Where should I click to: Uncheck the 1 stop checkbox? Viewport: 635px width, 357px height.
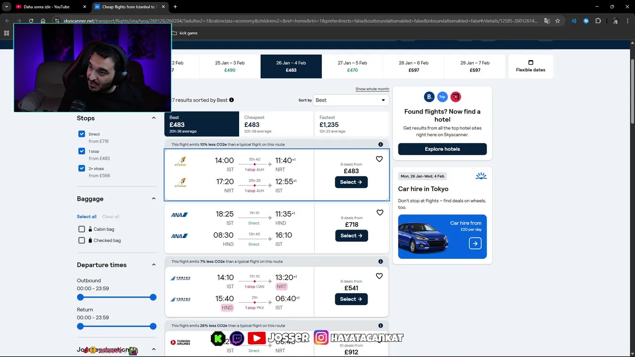82,151
